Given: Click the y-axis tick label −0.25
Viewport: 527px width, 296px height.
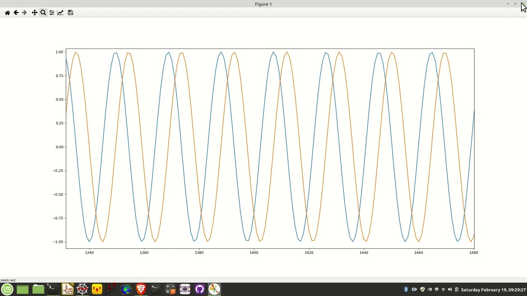Looking at the screenshot, I should pos(58,171).
